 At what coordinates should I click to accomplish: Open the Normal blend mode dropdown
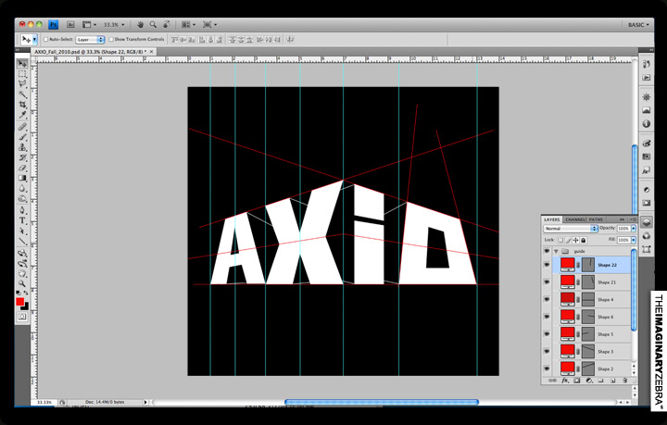570,228
